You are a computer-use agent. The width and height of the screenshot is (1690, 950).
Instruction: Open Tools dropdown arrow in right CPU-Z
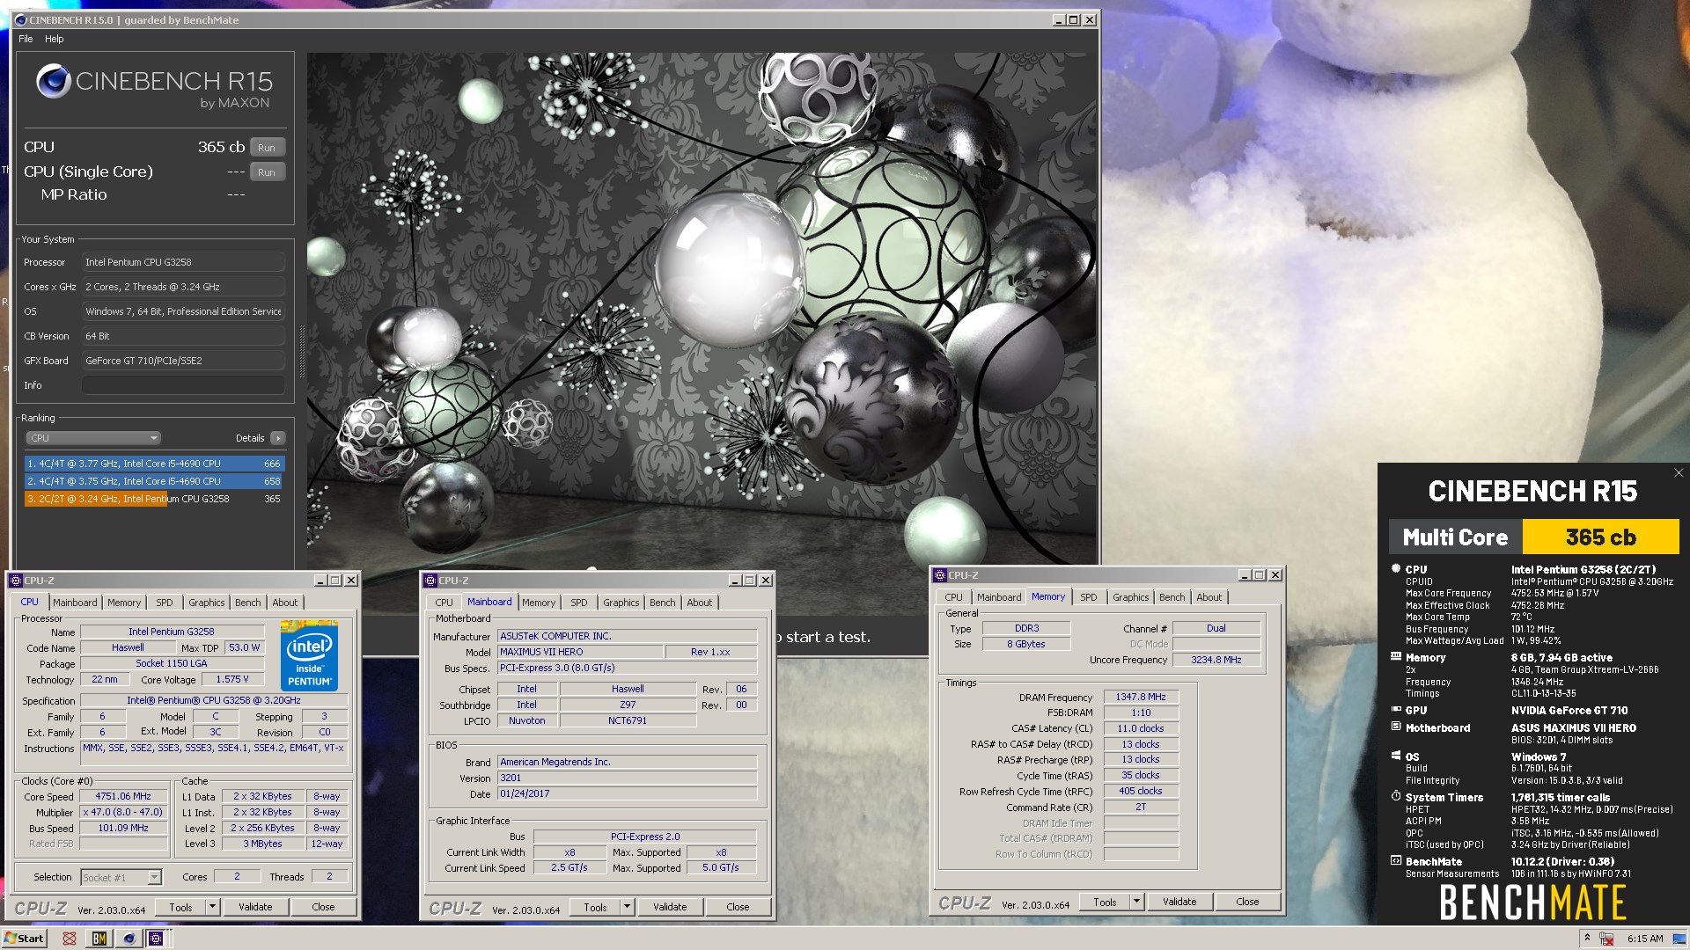[x=1136, y=902]
